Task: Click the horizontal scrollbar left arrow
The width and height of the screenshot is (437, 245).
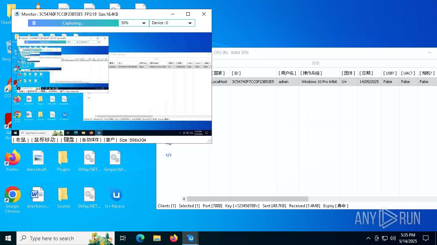Action: tap(184, 199)
